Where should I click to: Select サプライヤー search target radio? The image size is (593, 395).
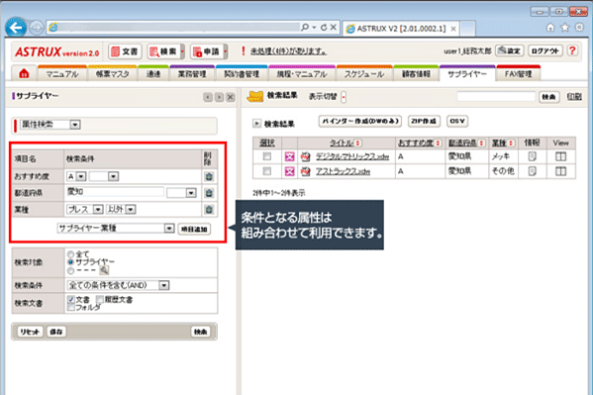click(x=70, y=262)
